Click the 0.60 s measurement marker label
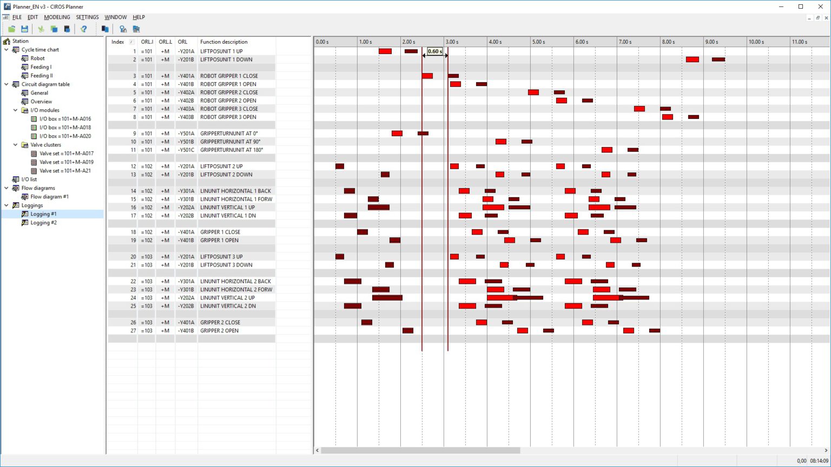831x467 pixels. [x=434, y=51]
